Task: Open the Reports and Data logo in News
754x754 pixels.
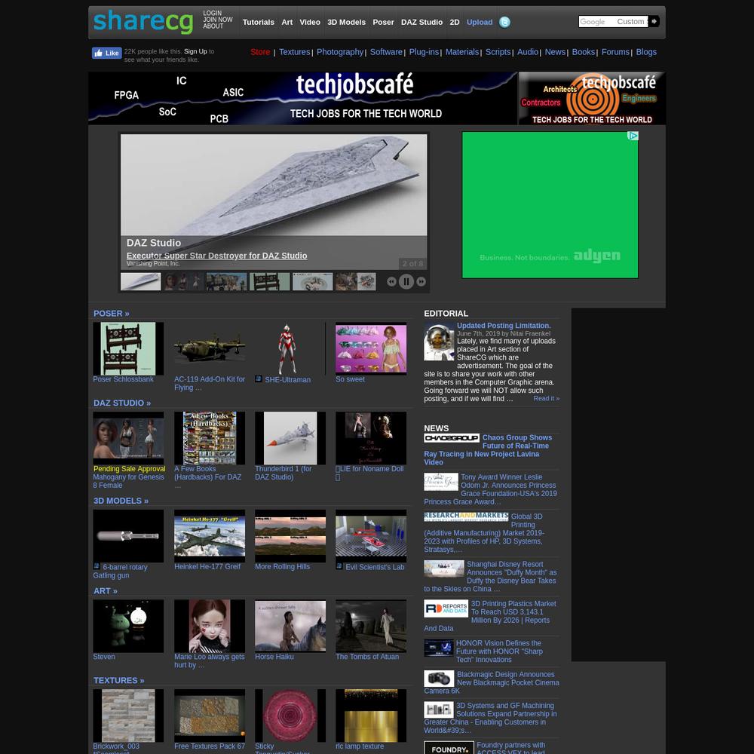Action: tap(446, 608)
